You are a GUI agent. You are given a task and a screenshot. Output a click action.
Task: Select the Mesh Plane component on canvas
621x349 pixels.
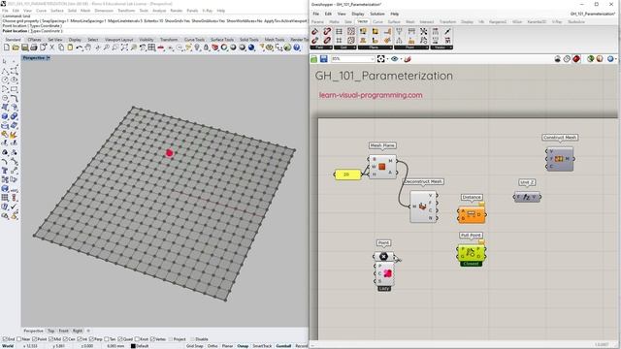[382, 167]
